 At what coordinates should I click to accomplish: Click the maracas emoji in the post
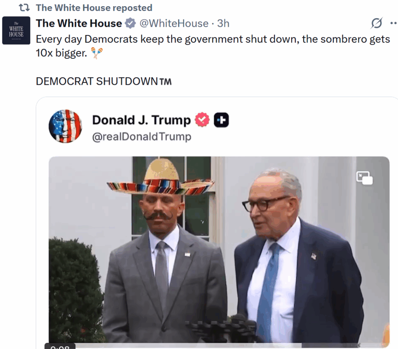click(96, 54)
